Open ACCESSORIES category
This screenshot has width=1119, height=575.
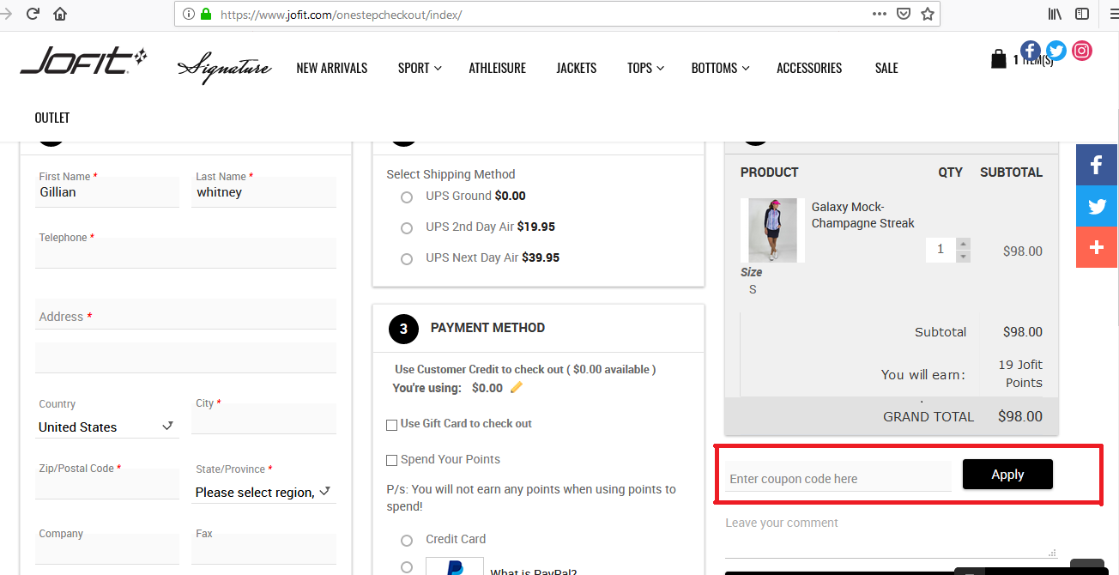coord(809,68)
